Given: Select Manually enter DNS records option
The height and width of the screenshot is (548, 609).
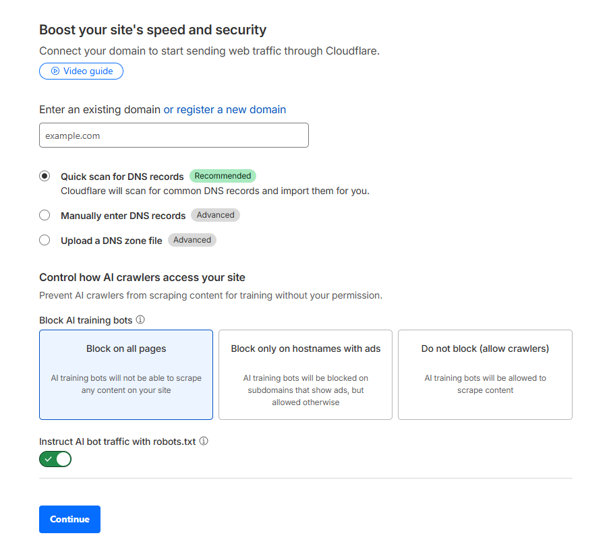Looking at the screenshot, I should click(x=45, y=216).
